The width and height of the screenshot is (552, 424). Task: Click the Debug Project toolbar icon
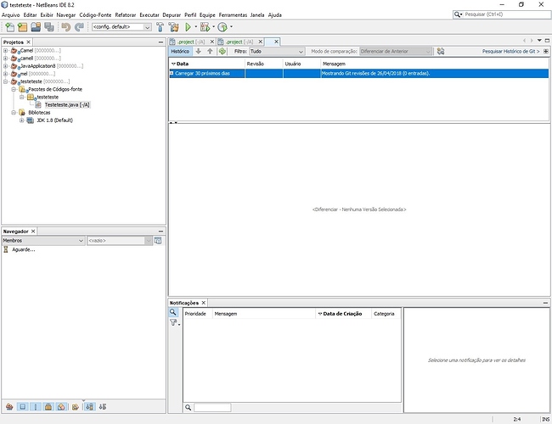pos(205,27)
